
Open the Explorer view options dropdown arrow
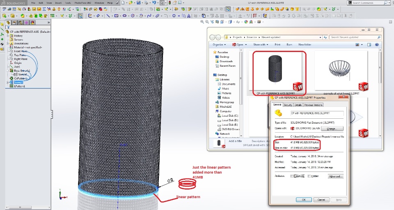[362, 45]
